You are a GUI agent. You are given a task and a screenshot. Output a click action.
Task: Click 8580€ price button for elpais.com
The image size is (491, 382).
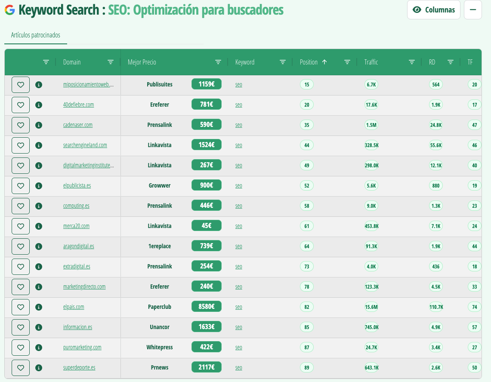207,307
